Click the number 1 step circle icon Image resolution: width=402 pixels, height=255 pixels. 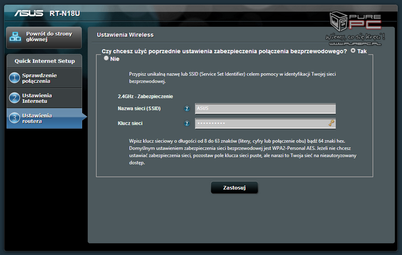click(x=14, y=78)
